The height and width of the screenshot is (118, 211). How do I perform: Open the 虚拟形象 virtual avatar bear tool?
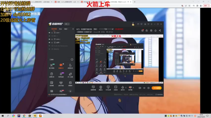pyautogui.click(x=61, y=84)
